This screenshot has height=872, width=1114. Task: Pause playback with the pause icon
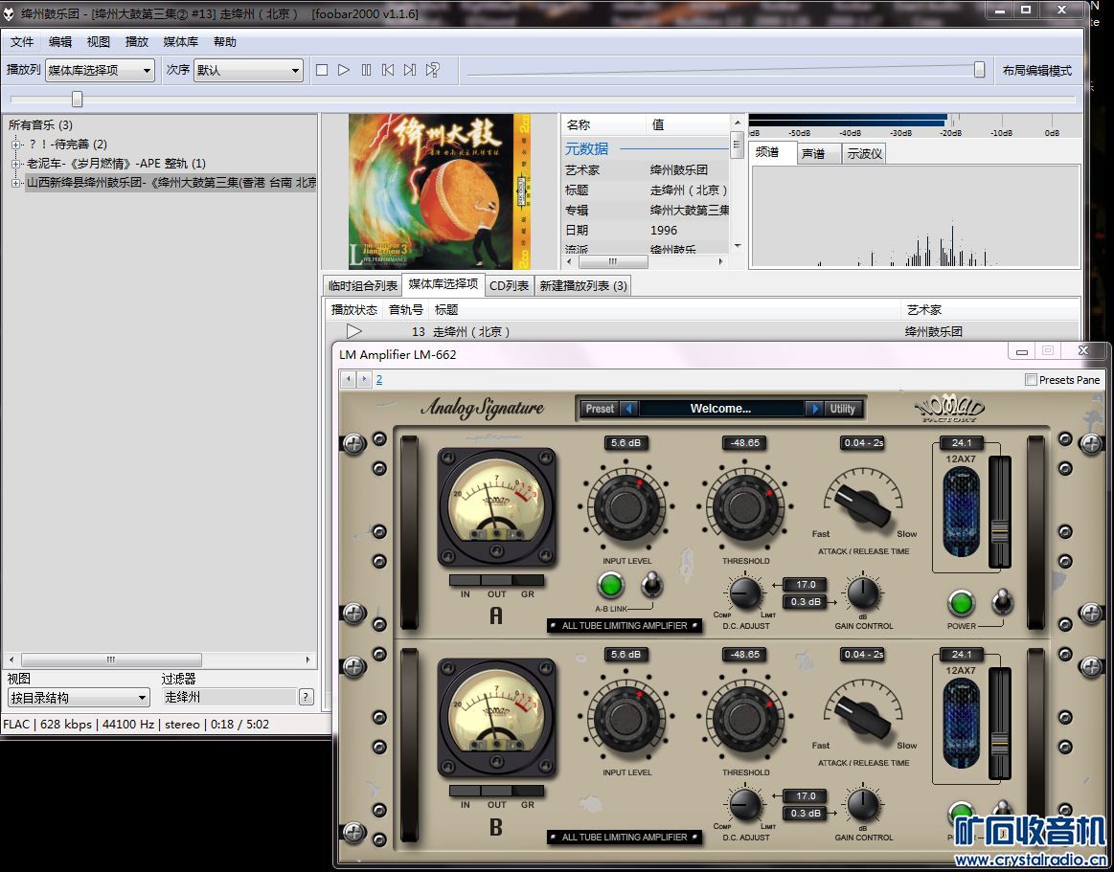(x=366, y=70)
